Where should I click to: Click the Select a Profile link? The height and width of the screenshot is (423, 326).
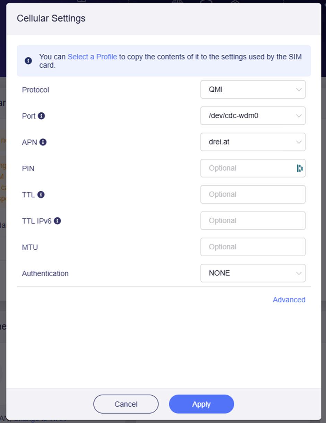click(92, 57)
